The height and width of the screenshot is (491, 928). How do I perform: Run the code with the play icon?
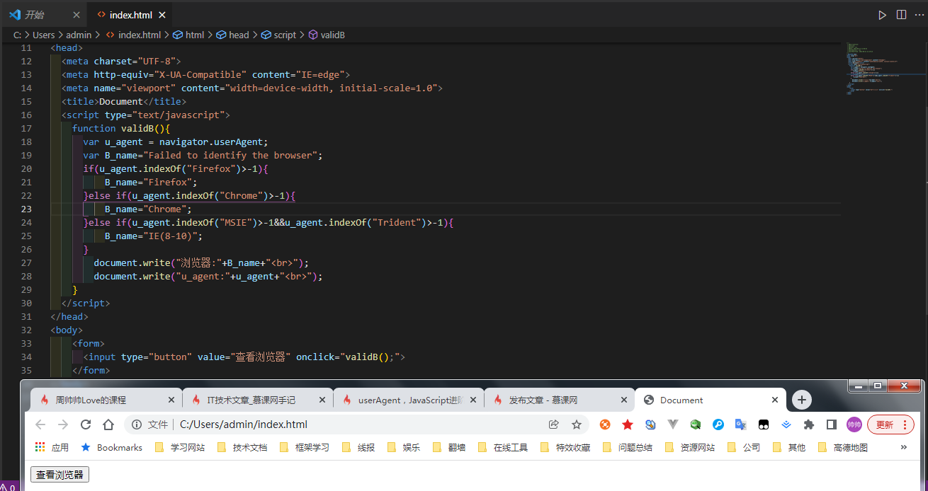click(882, 15)
